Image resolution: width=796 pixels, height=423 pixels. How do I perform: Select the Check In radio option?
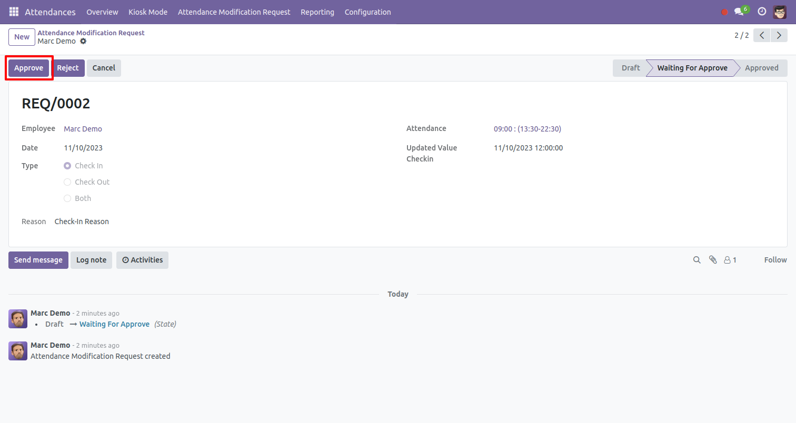point(67,166)
